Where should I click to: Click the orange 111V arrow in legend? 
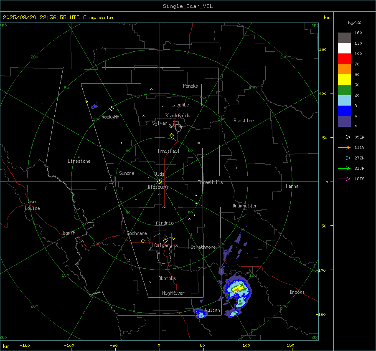pyautogui.click(x=344, y=148)
